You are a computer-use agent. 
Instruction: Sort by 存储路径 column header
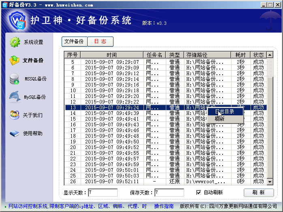tap(207, 55)
